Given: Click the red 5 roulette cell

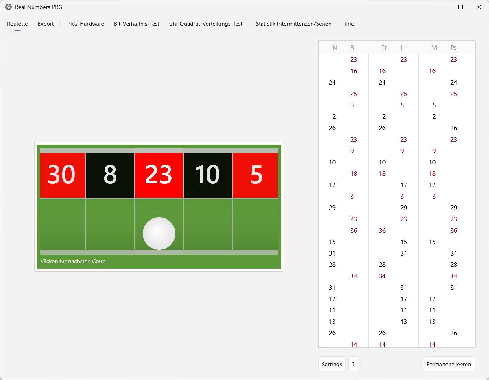Looking at the screenshot, I should [x=255, y=175].
